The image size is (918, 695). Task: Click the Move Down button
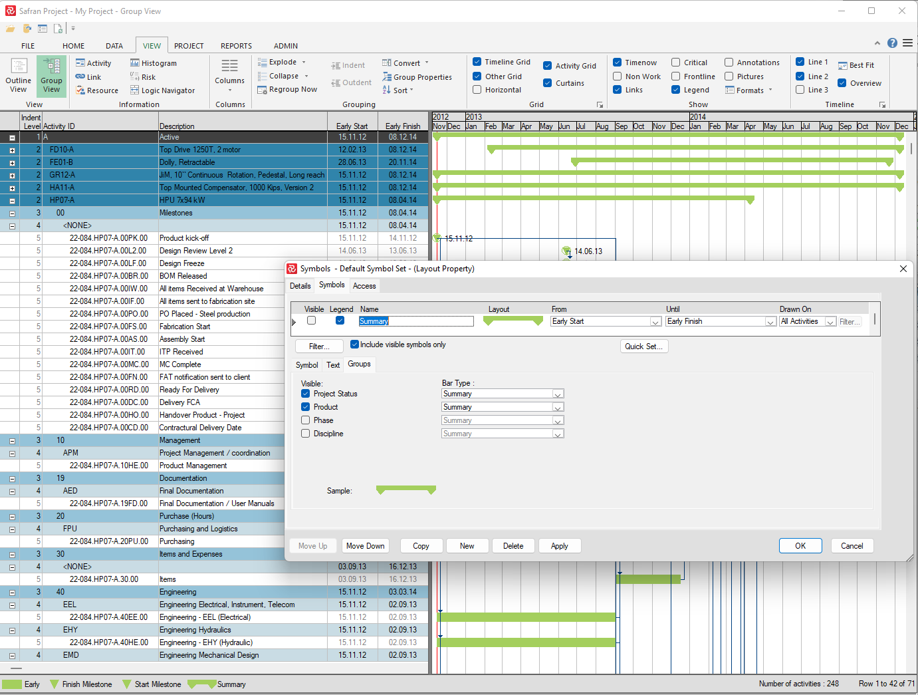click(x=365, y=546)
